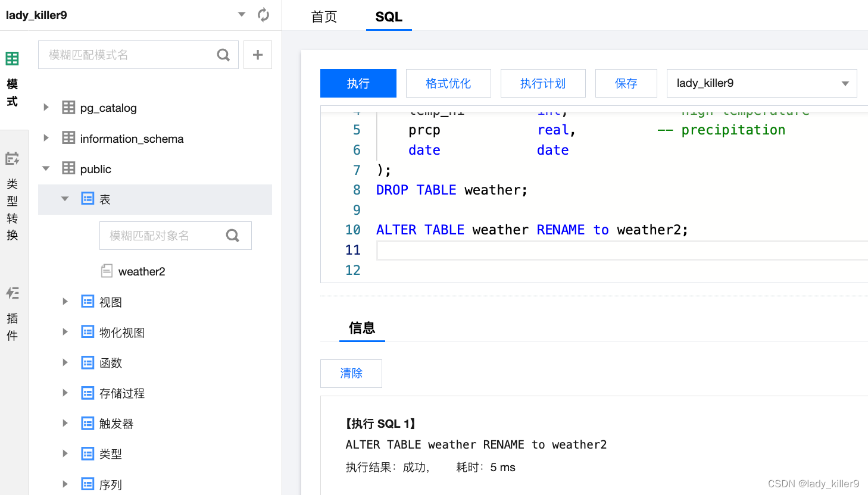The height and width of the screenshot is (495, 868).
Task: Expand the 类型 types node
Action: 65,453
